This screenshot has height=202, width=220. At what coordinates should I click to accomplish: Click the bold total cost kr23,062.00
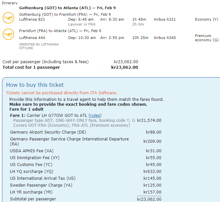pos(125,67)
